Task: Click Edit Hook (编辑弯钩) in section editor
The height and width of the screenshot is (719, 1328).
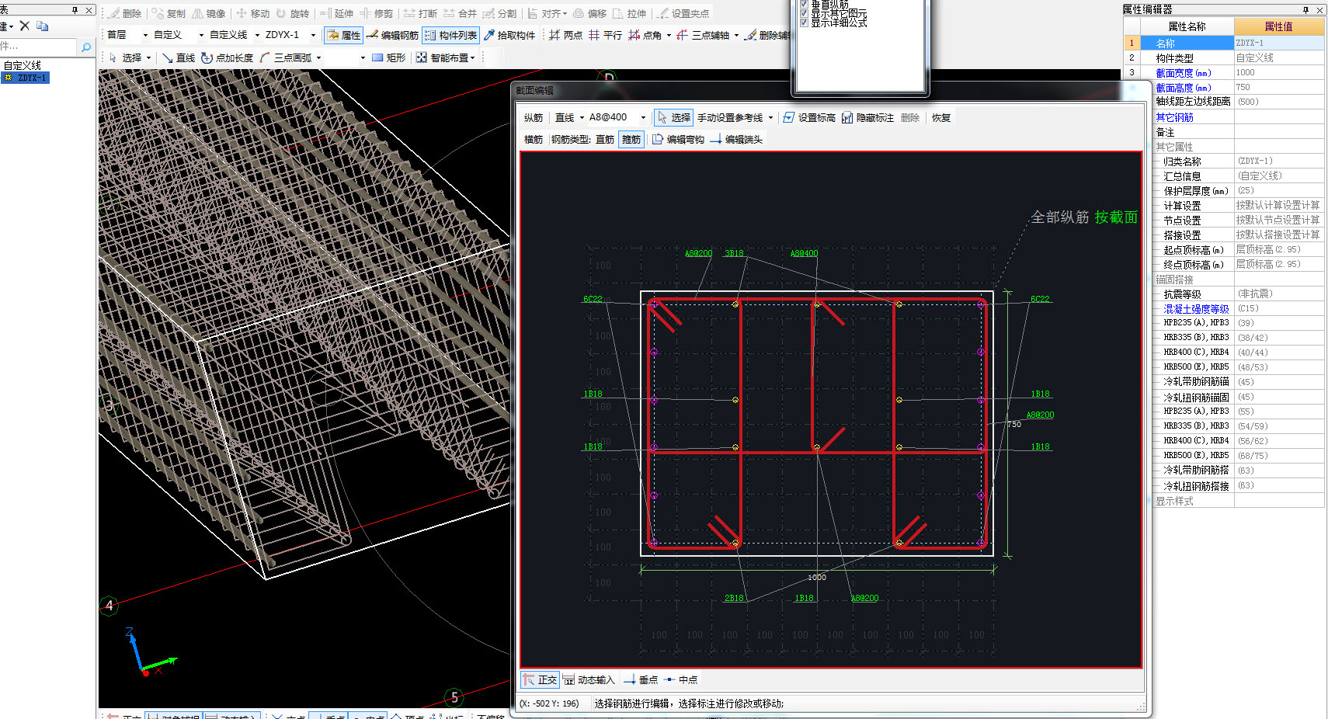Action: pos(678,139)
